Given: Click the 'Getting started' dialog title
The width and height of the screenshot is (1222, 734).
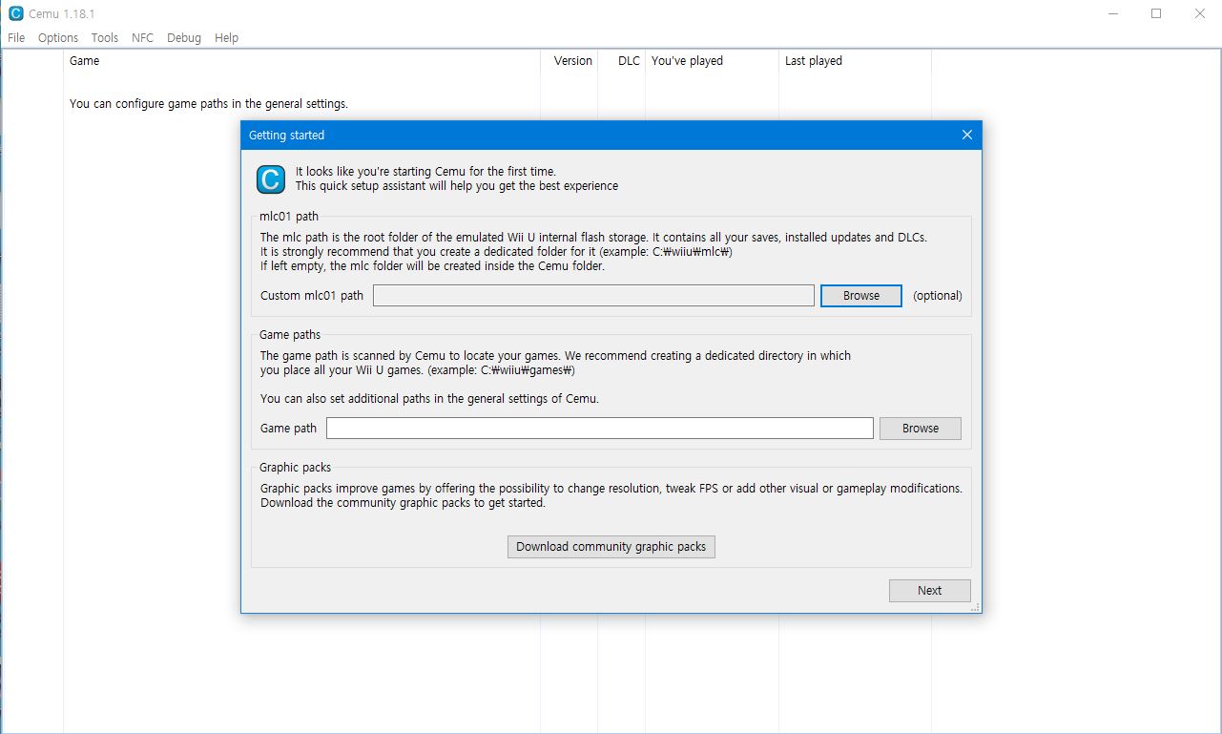Looking at the screenshot, I should click(286, 136).
